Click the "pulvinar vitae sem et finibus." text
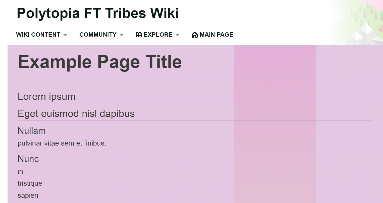This screenshot has height=203, width=383. 62,143
